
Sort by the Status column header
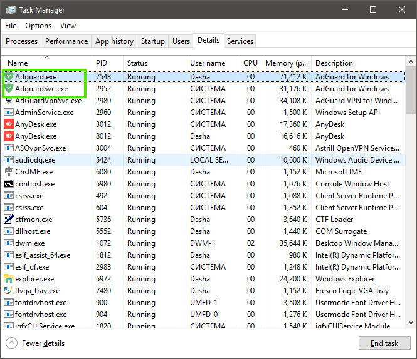click(x=154, y=63)
